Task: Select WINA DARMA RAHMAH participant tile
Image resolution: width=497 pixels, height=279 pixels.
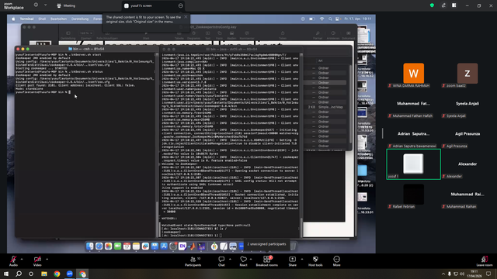Action: [413, 74]
